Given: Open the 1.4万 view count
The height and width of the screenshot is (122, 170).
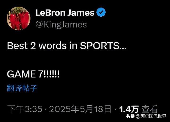Looking at the screenshot, I should (129, 109).
